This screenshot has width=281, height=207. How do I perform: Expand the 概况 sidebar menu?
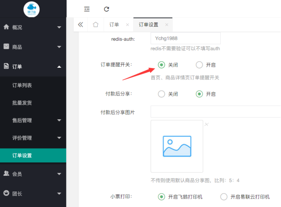[x=32, y=27]
